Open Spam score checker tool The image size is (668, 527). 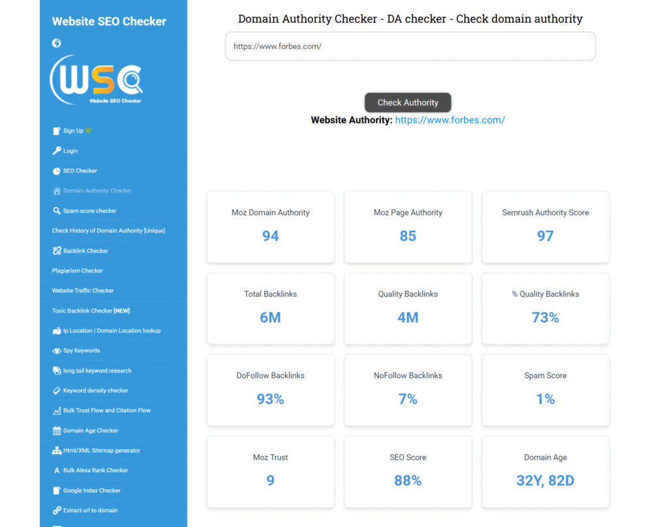(114, 211)
